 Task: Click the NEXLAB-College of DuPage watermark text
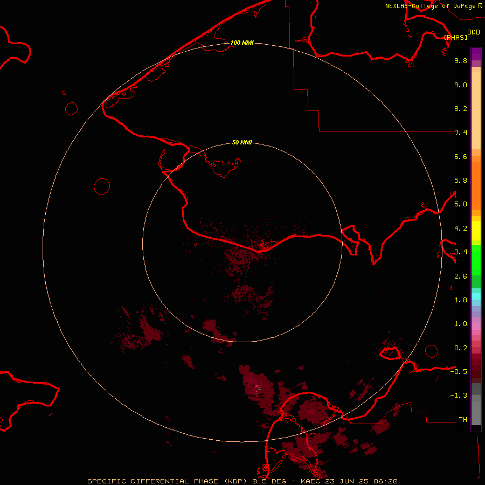[x=430, y=6]
